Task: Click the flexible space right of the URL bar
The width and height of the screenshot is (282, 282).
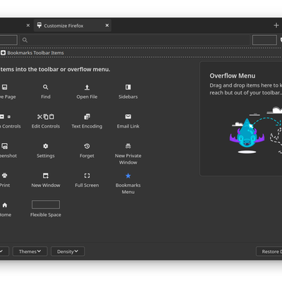Action: [x=264, y=40]
